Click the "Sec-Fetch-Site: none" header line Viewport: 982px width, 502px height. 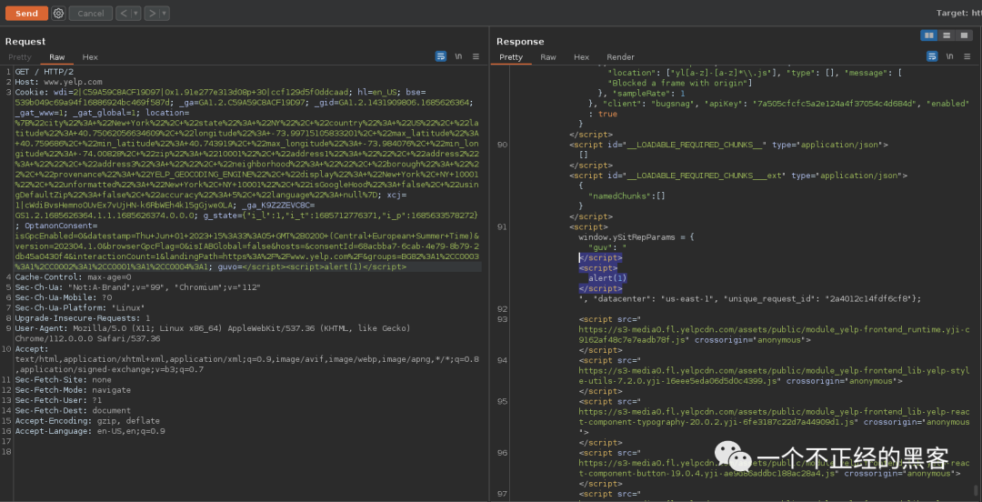coord(64,380)
